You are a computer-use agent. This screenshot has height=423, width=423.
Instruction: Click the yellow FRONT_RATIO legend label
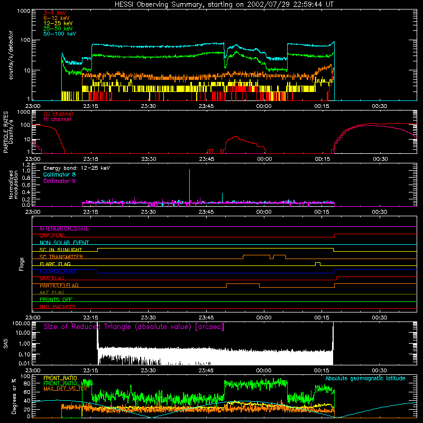60,378
